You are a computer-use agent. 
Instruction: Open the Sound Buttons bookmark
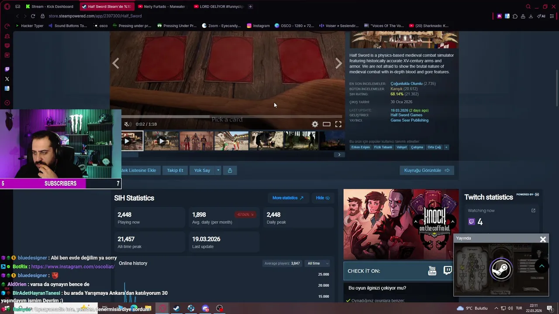coord(68,26)
